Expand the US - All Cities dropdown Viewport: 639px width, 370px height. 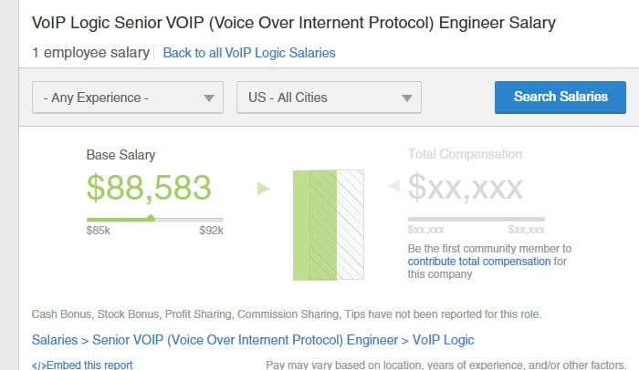coord(329,98)
